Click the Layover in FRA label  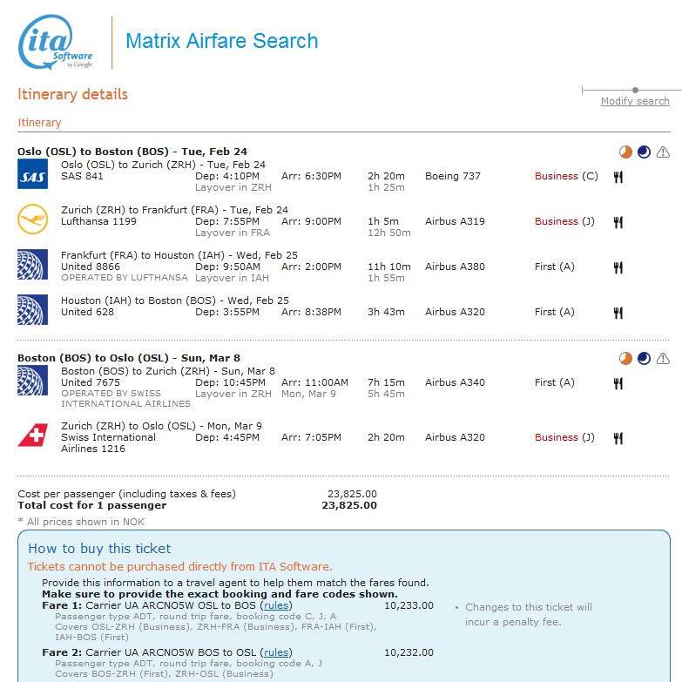click(233, 233)
